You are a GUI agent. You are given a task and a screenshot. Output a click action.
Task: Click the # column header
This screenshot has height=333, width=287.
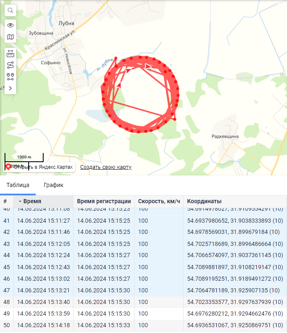[5, 201]
